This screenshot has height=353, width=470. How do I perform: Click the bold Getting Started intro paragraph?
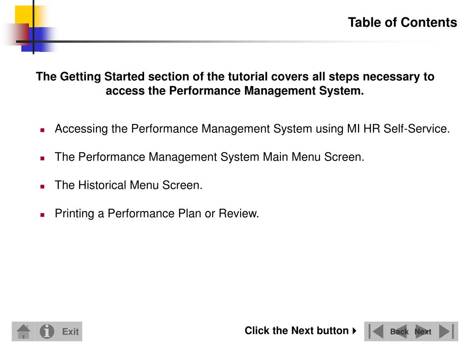point(235,84)
